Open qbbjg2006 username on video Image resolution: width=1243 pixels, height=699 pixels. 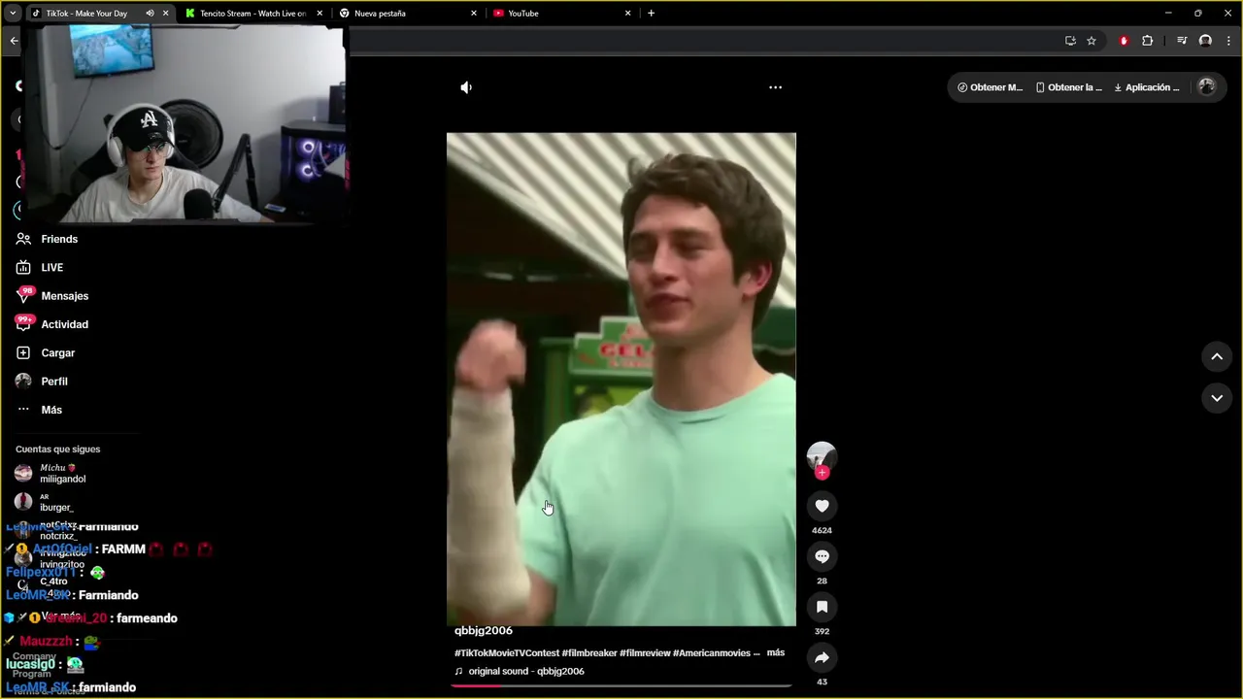[484, 631]
